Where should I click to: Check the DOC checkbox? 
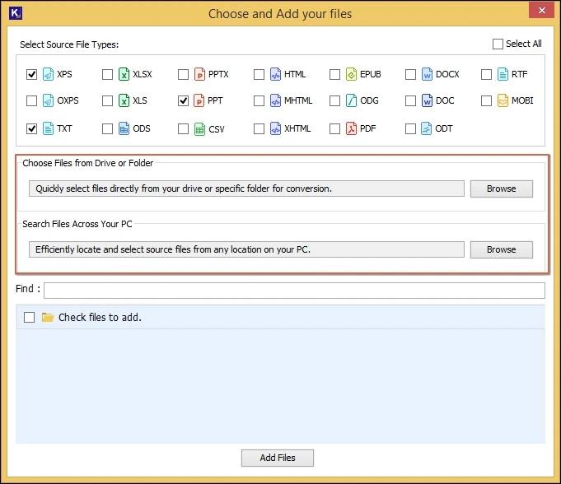click(x=411, y=100)
